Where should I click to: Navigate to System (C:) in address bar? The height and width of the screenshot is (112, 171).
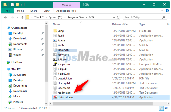56,17
